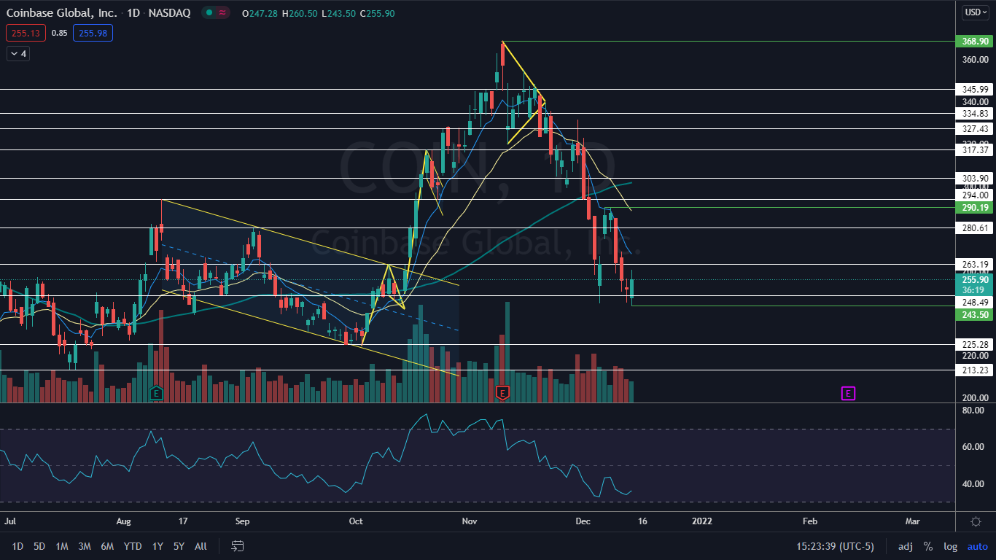Select the YTD time range
This screenshot has width=996, height=560.
pyautogui.click(x=133, y=546)
